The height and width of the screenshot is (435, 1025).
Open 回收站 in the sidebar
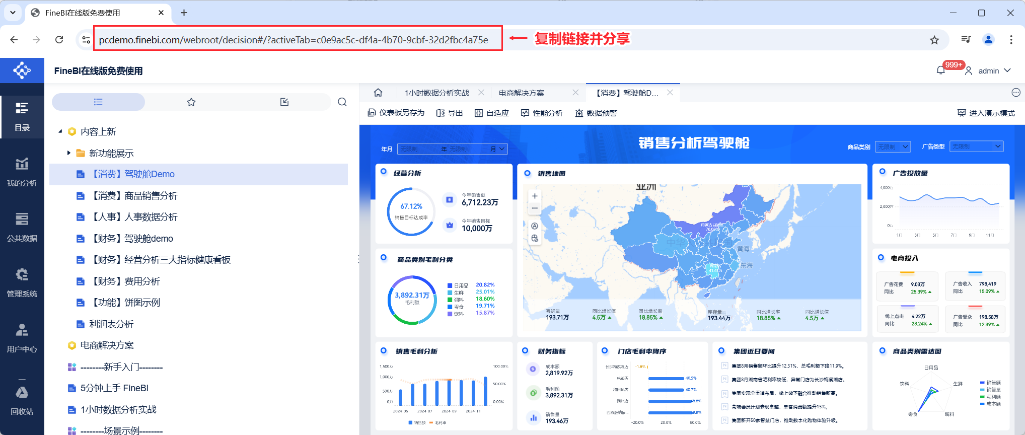coord(22,400)
